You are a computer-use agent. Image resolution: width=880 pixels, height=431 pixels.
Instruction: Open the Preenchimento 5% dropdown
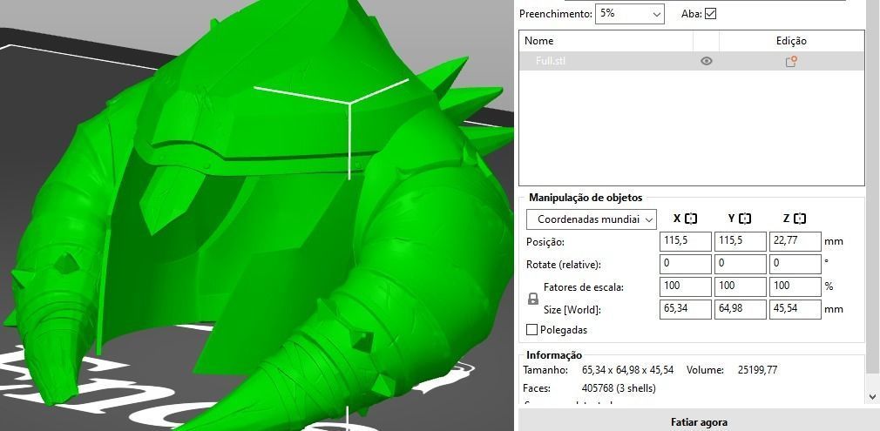629,14
